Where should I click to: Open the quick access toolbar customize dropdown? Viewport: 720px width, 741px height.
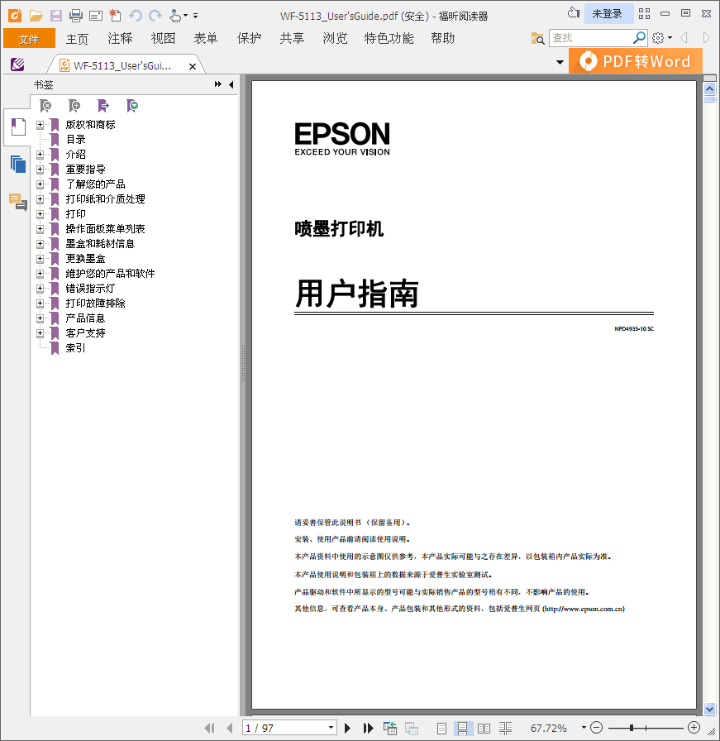click(x=196, y=16)
